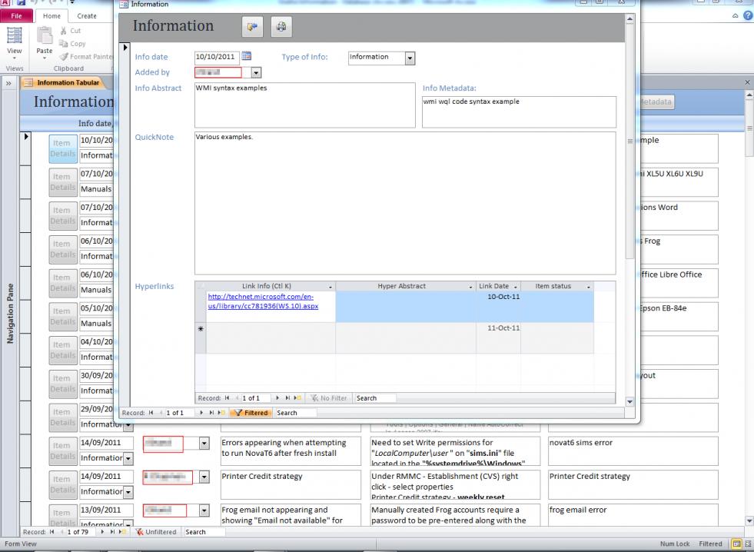The width and height of the screenshot is (754, 552).
Task: Click the View icon in the ribbon
Action: pos(15,36)
